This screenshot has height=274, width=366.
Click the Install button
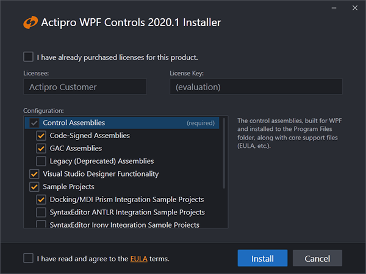(x=262, y=258)
